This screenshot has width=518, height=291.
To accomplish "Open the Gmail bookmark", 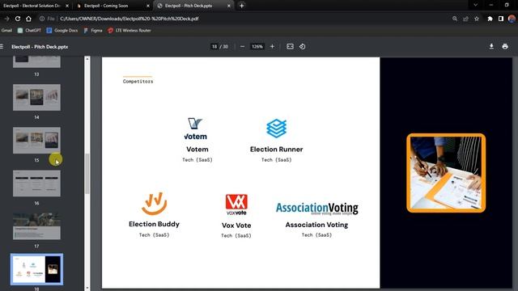I will pyautogui.click(x=6, y=31).
